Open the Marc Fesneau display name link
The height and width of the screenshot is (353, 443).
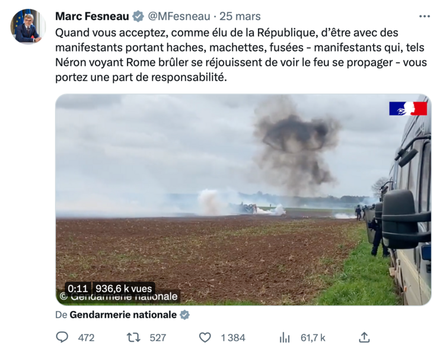point(92,16)
